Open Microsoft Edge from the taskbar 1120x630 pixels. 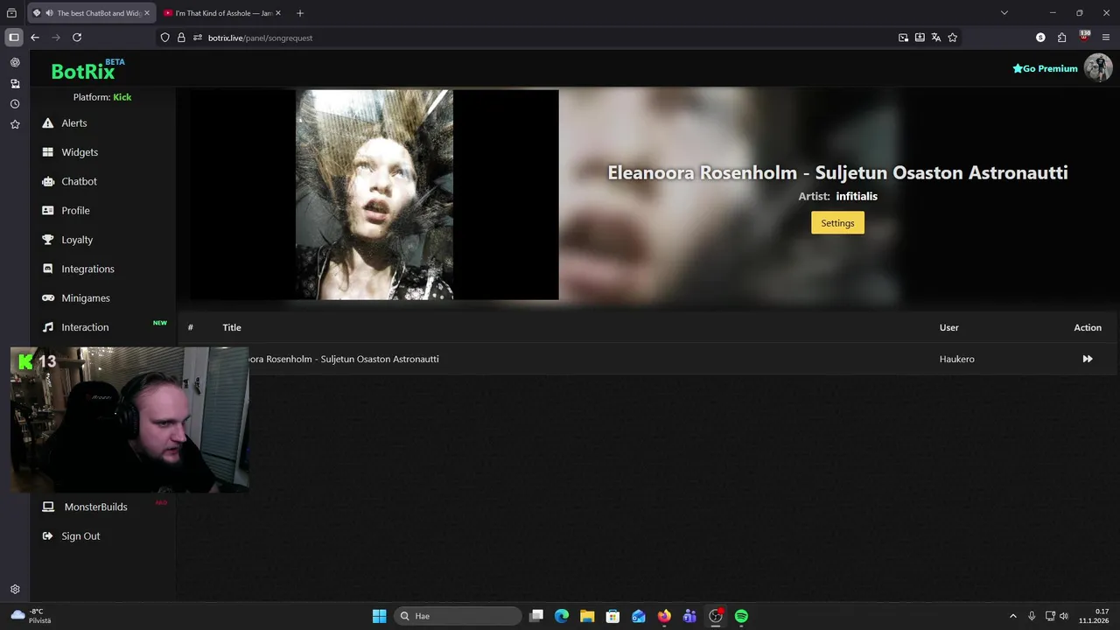tap(562, 616)
